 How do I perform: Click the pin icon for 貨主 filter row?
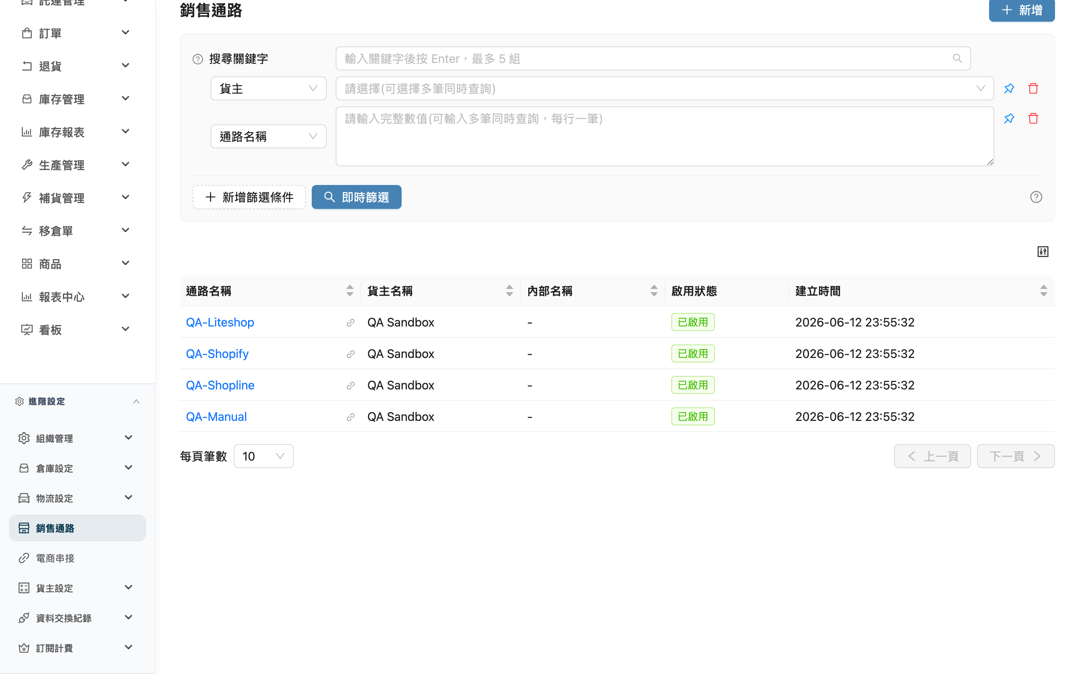(x=1009, y=88)
